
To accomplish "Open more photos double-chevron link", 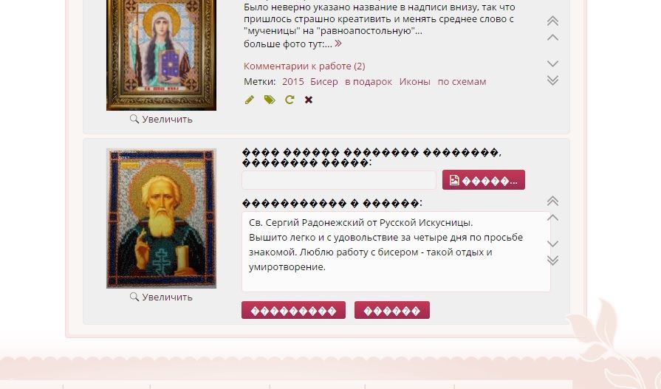I will click(x=338, y=44).
